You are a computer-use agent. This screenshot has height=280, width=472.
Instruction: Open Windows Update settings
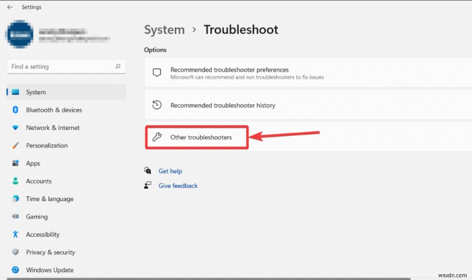50,270
